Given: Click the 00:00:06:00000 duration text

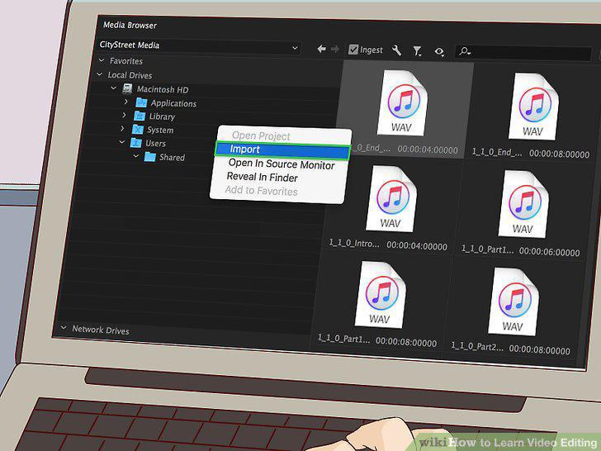Looking at the screenshot, I should point(549,251).
